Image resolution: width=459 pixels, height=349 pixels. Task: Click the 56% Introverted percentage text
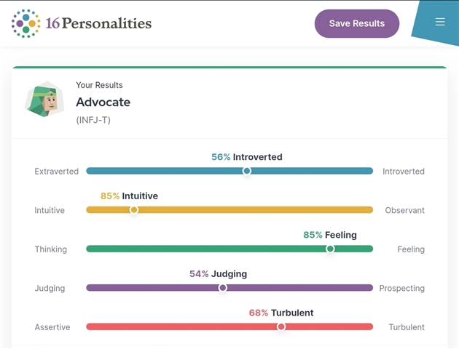(x=246, y=157)
